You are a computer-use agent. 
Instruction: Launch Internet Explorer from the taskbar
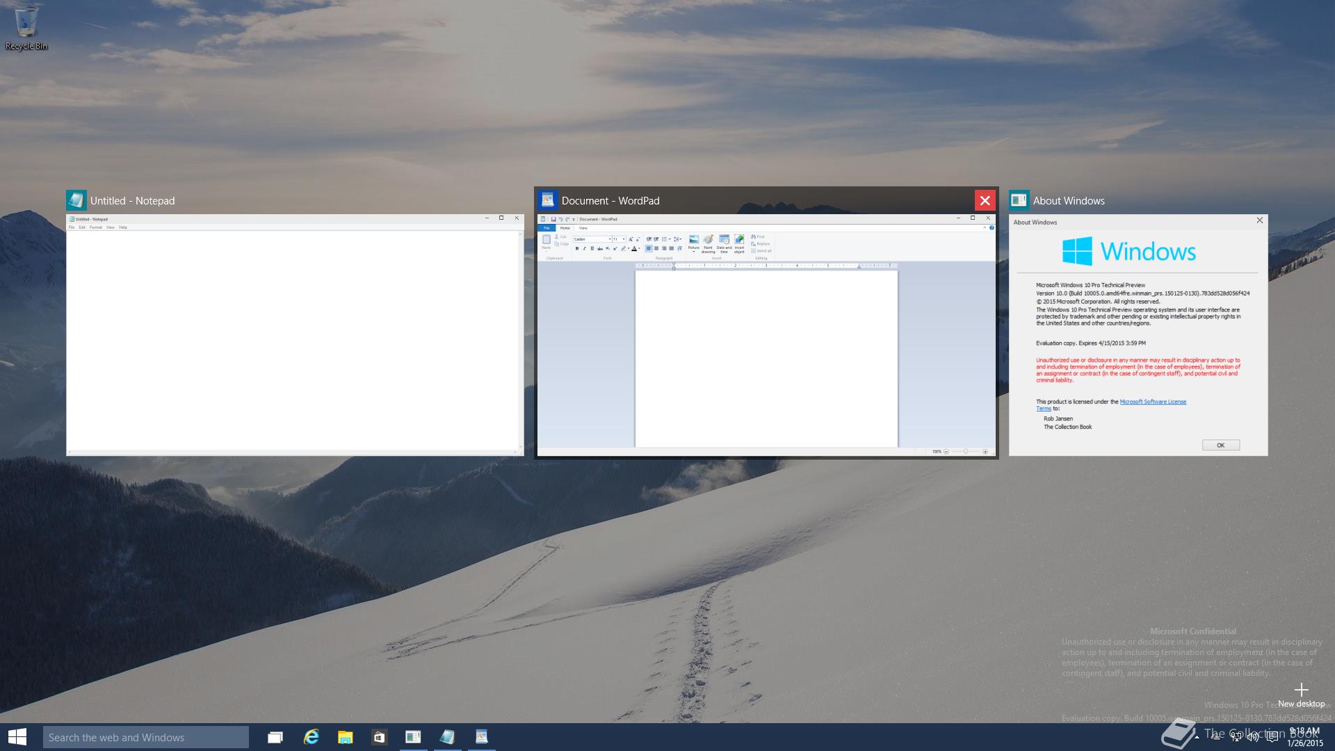pos(311,737)
